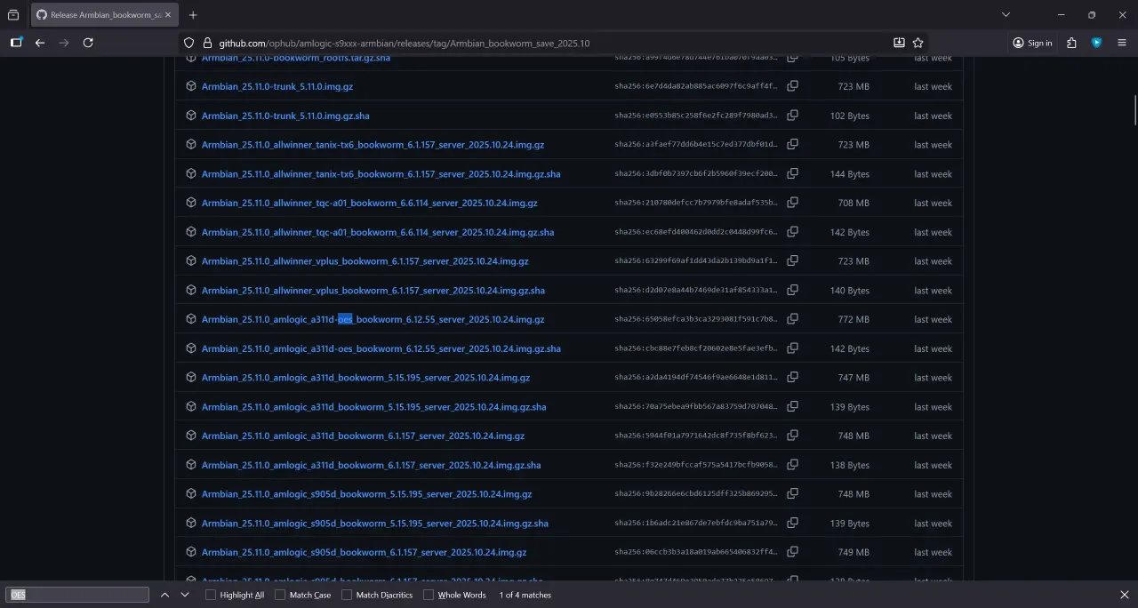Copy the sha256 for the tqc-a01 708 MB image
The height and width of the screenshot is (608, 1138).
(x=792, y=203)
